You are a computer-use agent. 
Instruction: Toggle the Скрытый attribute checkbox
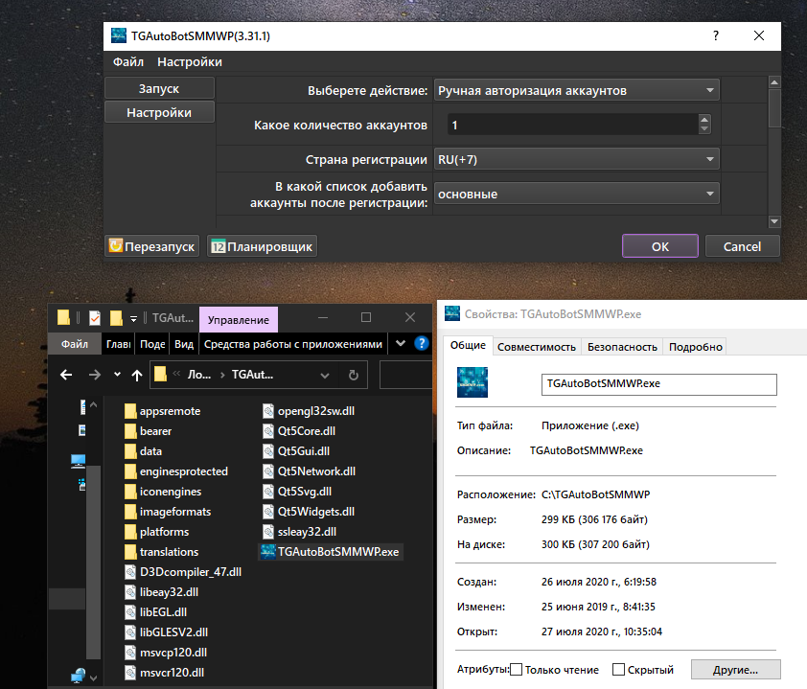click(618, 670)
